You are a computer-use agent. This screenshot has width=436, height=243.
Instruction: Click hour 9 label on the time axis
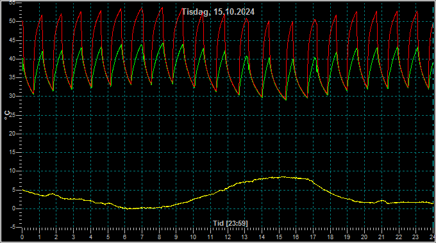click(x=176, y=237)
